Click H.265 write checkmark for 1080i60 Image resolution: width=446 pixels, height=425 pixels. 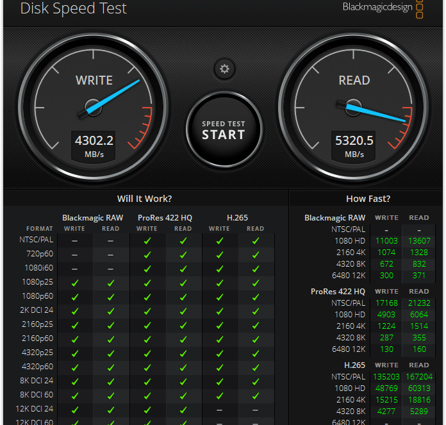(220, 269)
